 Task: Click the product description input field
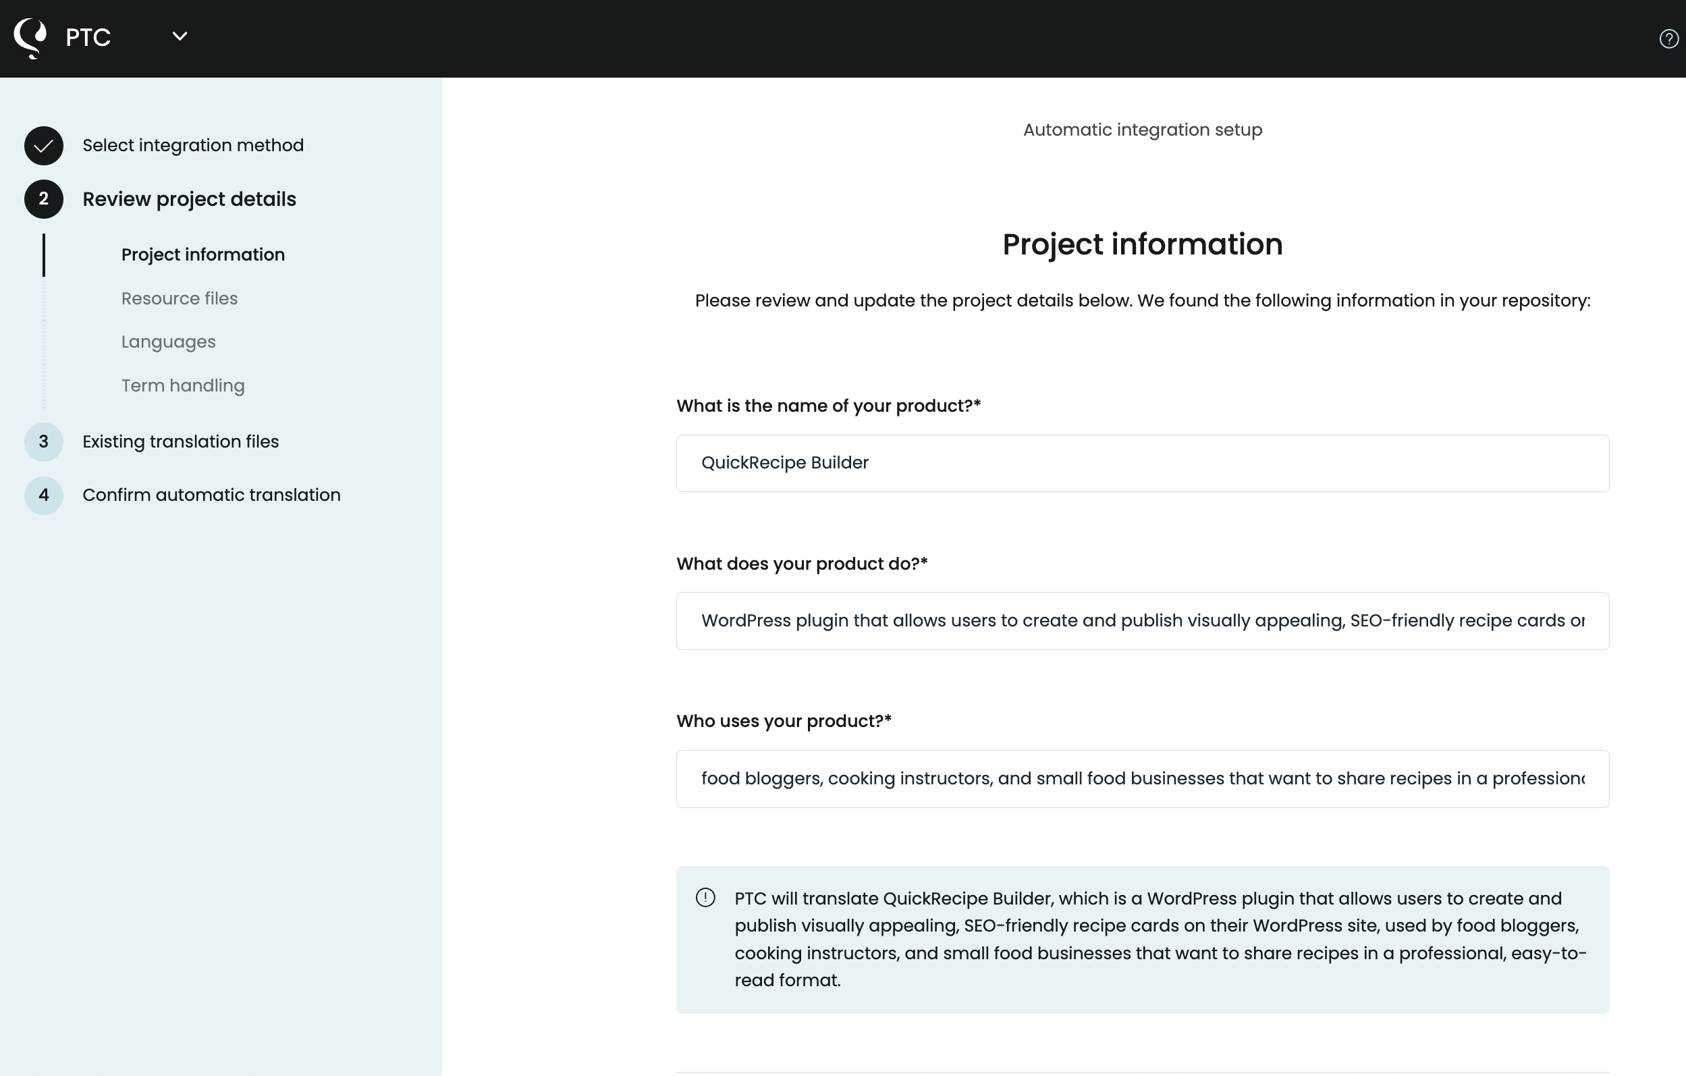pyautogui.click(x=1142, y=621)
